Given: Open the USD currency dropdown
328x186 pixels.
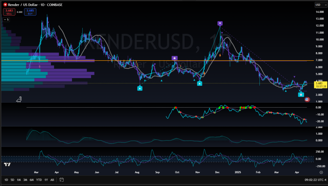Looking at the screenshot, I should click(321, 5).
